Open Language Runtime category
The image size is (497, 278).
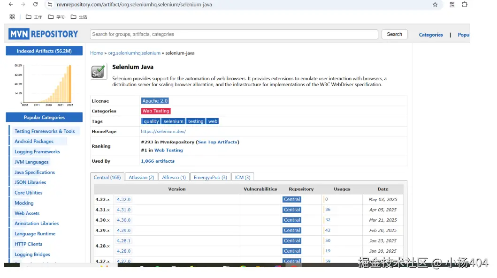point(35,233)
